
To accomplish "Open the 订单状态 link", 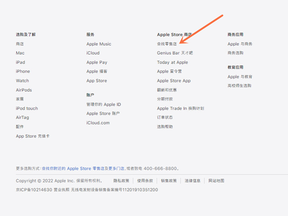I will [165, 118].
